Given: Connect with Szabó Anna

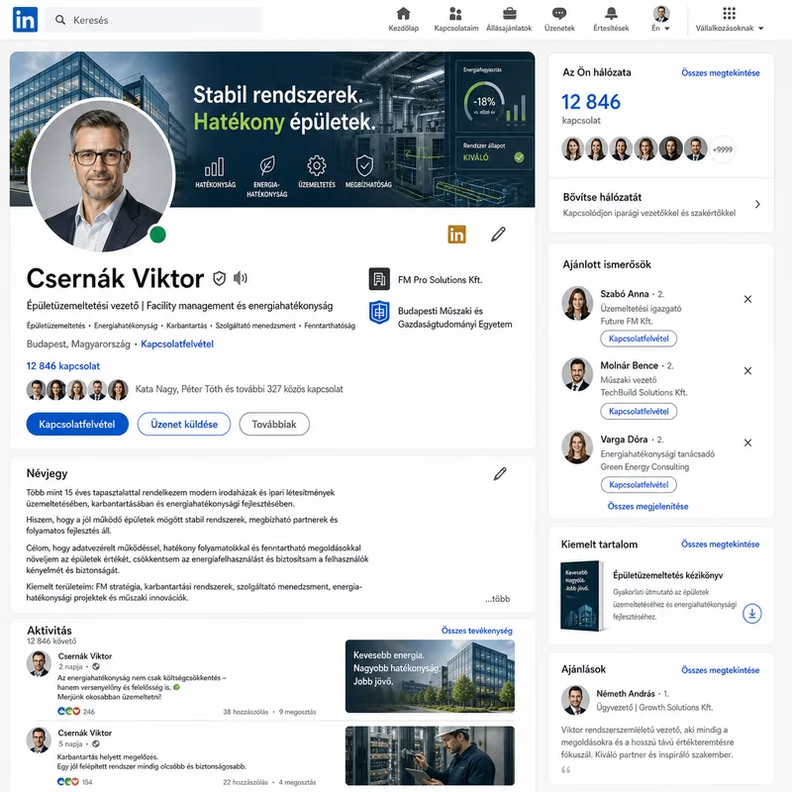Looking at the screenshot, I should click(639, 339).
